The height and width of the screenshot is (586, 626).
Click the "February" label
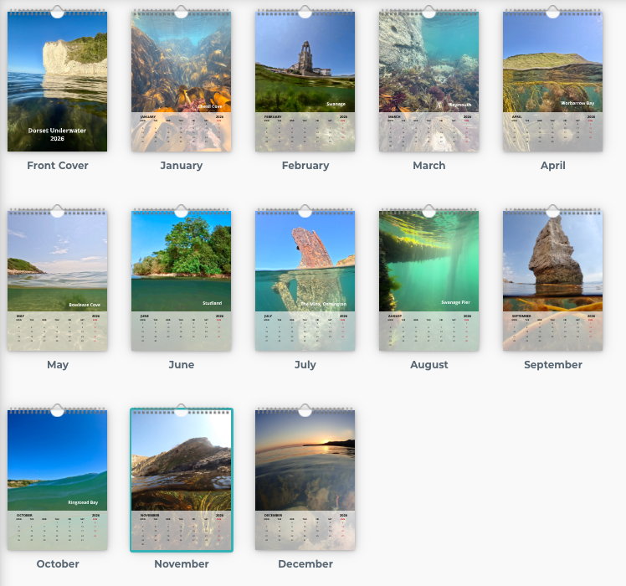pos(305,166)
